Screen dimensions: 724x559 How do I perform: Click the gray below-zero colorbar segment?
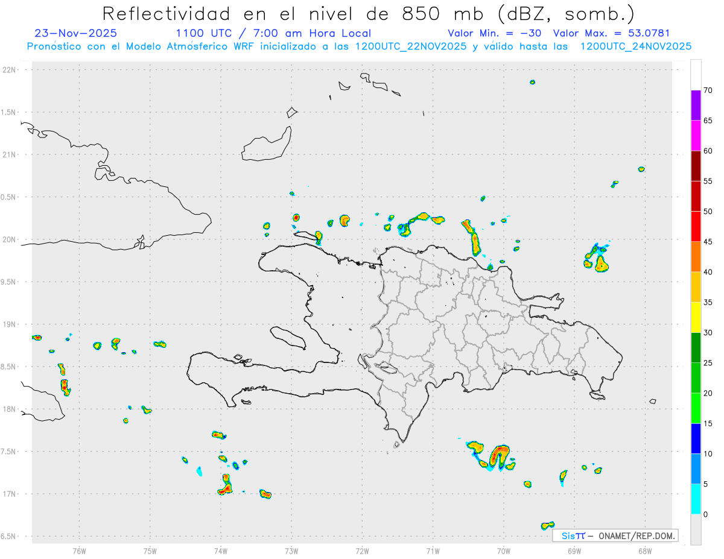coord(696,529)
